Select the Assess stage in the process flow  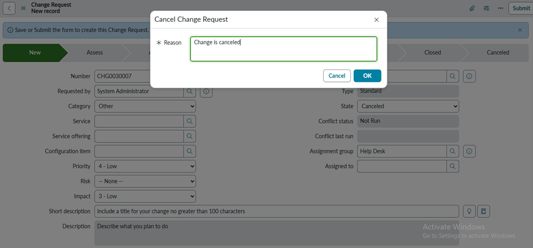tap(95, 53)
